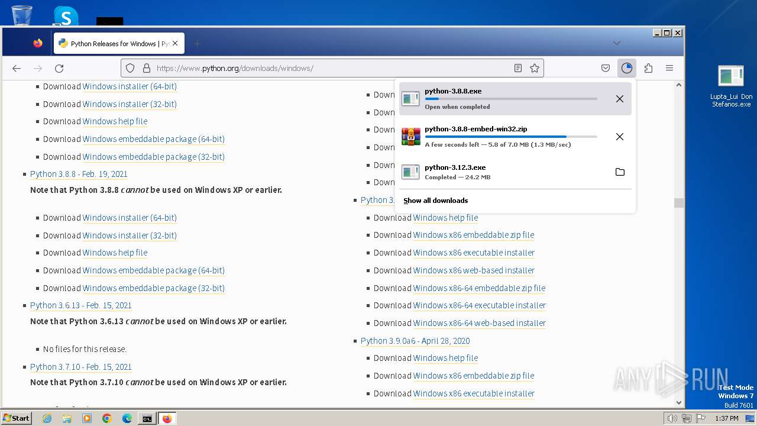Open the Python 3.8.8 - Feb. 19, 2021 link
Viewport: 757px width, 426px height.
coord(79,174)
